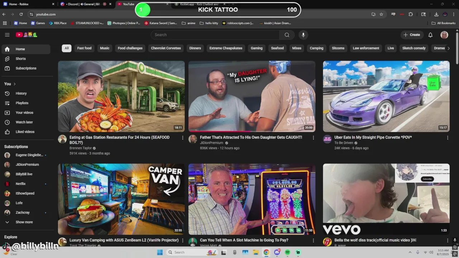Open the Netflix subscription channel

click(x=25, y=184)
